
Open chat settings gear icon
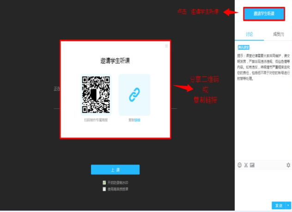[x=288, y=165]
